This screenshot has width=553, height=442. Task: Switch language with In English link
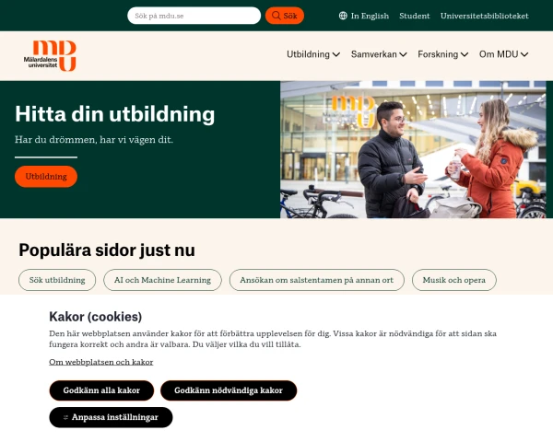click(370, 16)
